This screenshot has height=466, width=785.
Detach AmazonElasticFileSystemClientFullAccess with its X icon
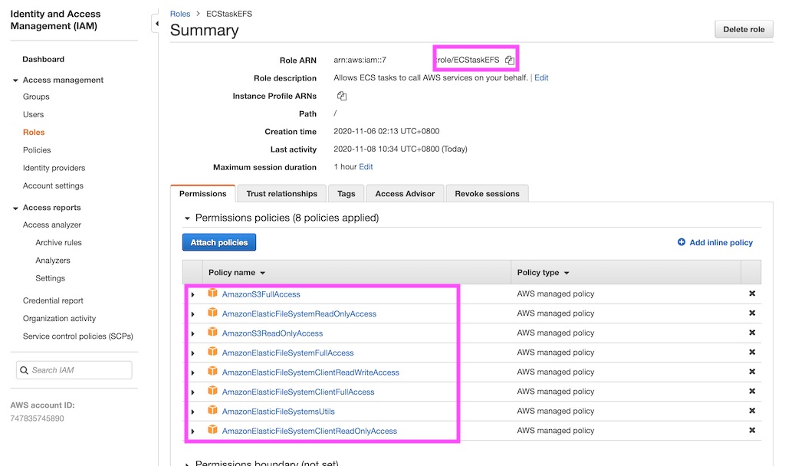tap(752, 392)
